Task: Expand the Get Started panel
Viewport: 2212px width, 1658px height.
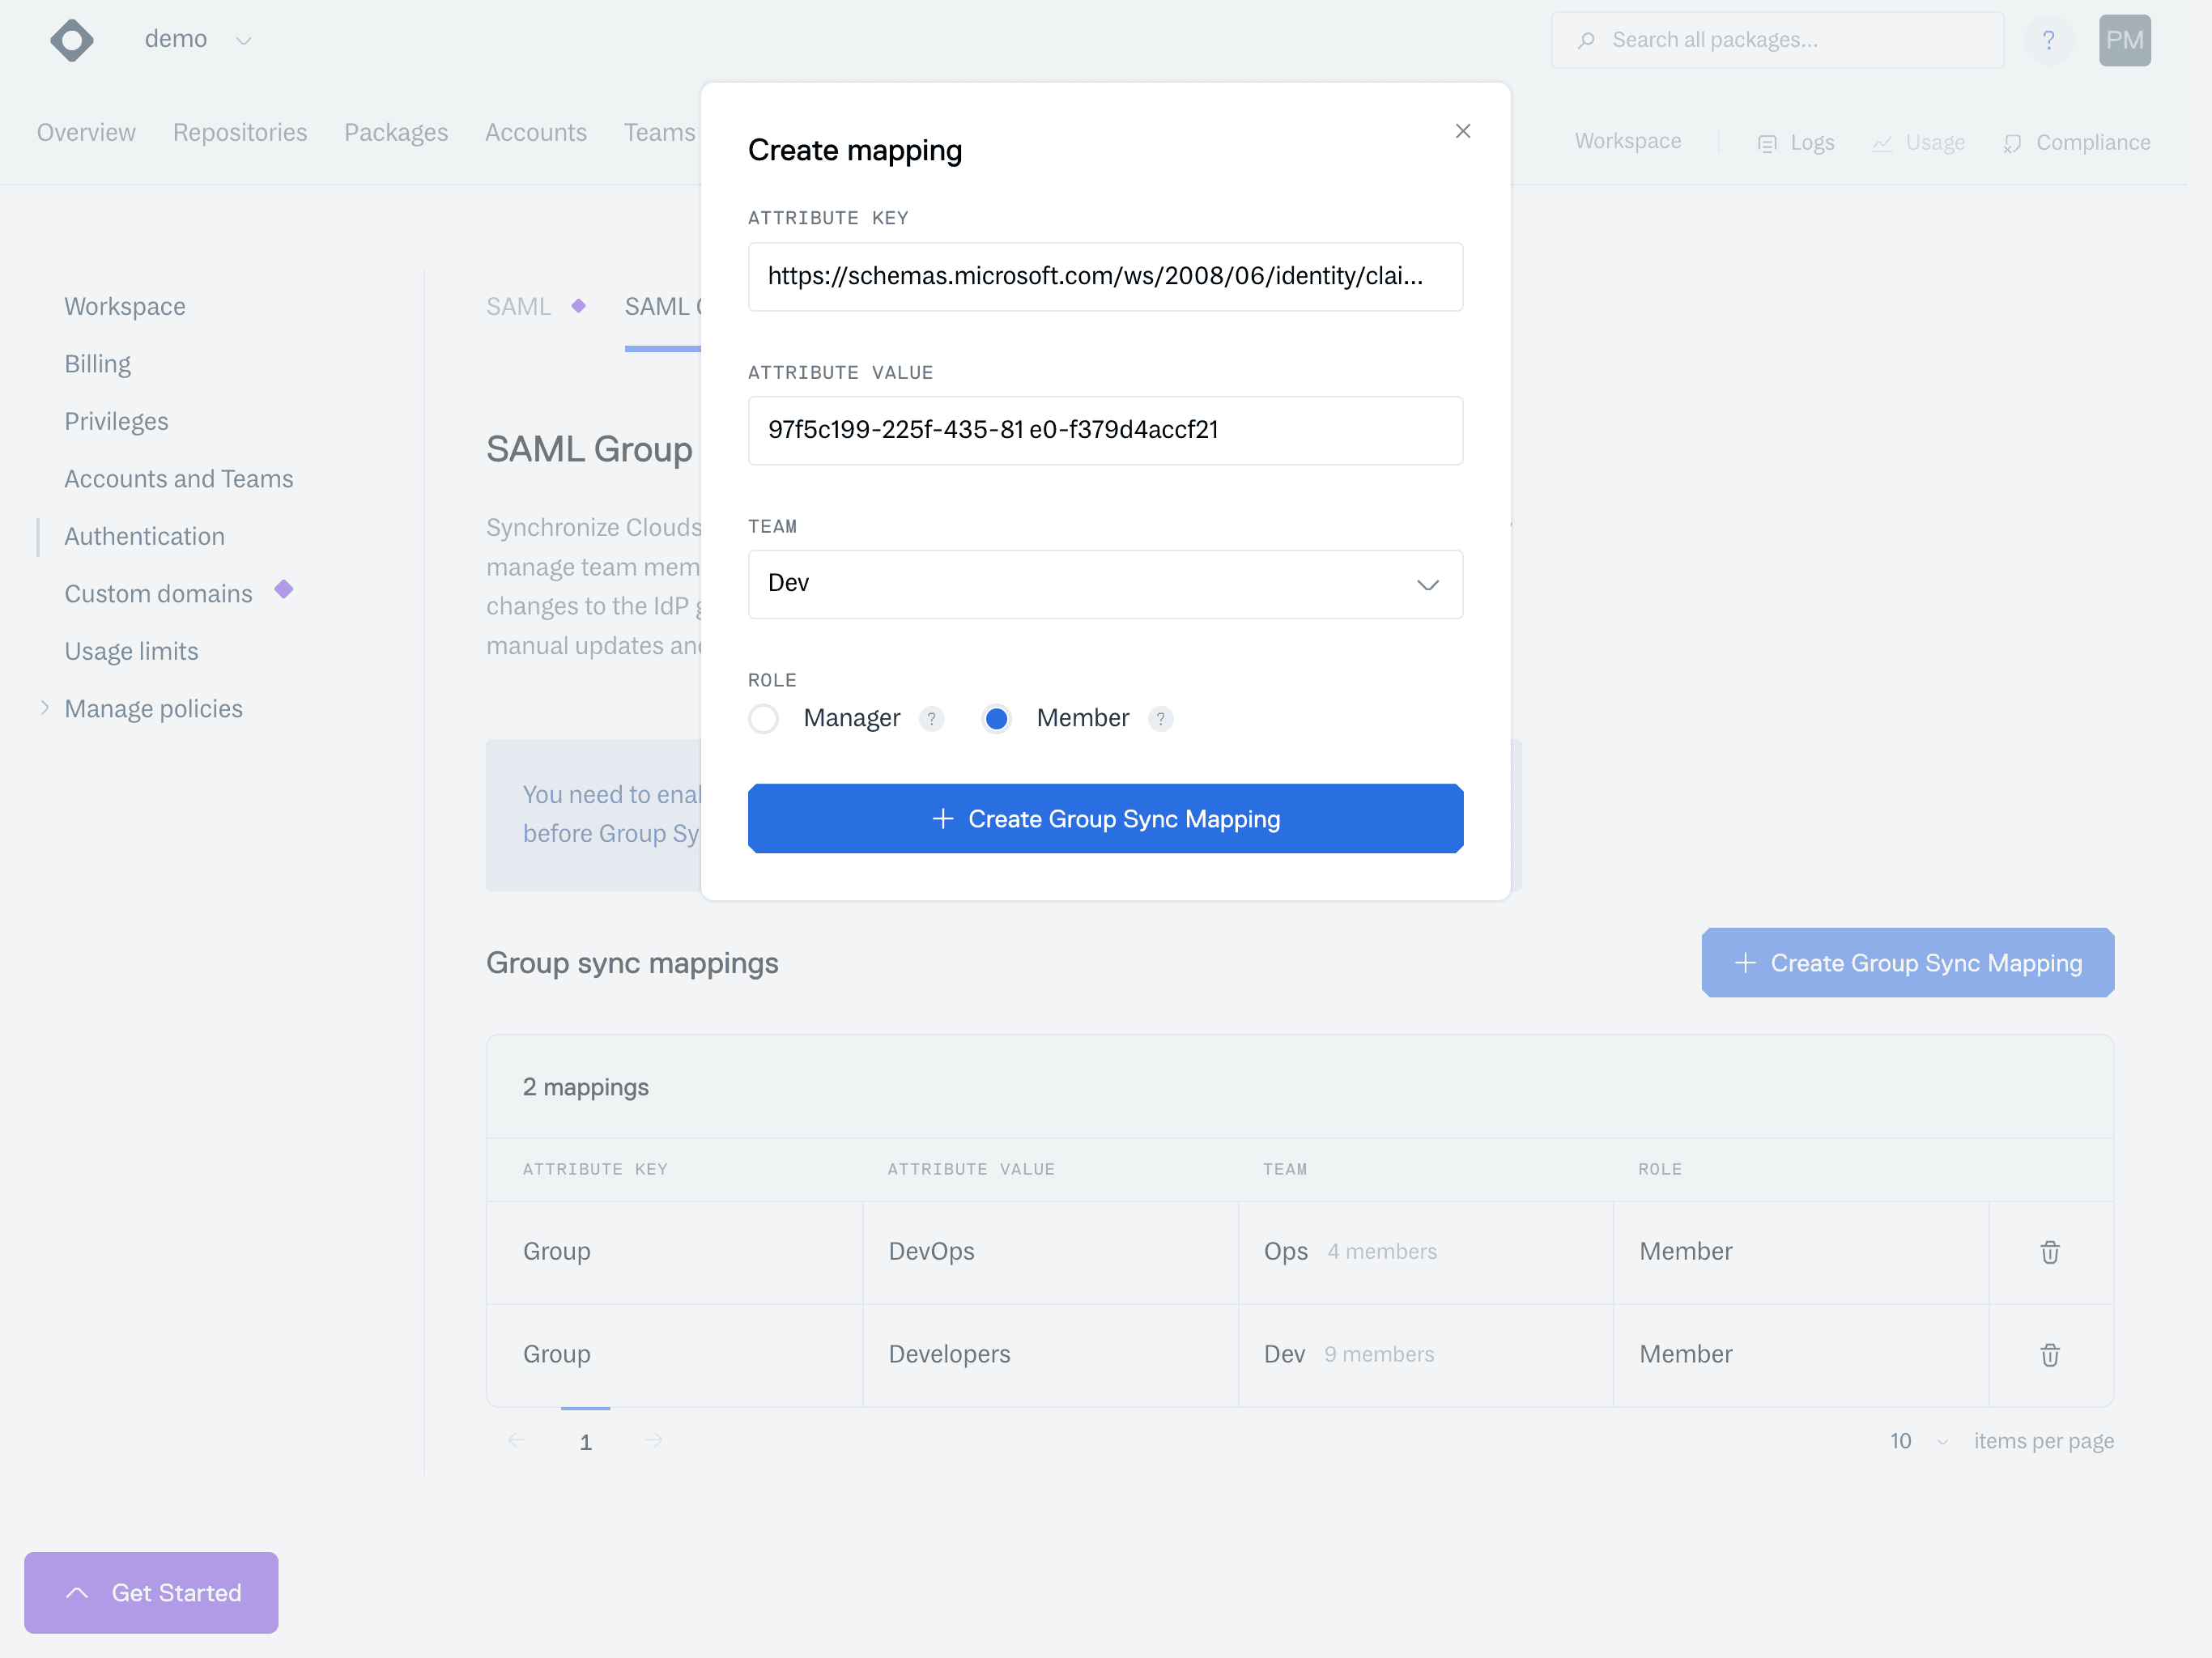Action: tap(151, 1592)
